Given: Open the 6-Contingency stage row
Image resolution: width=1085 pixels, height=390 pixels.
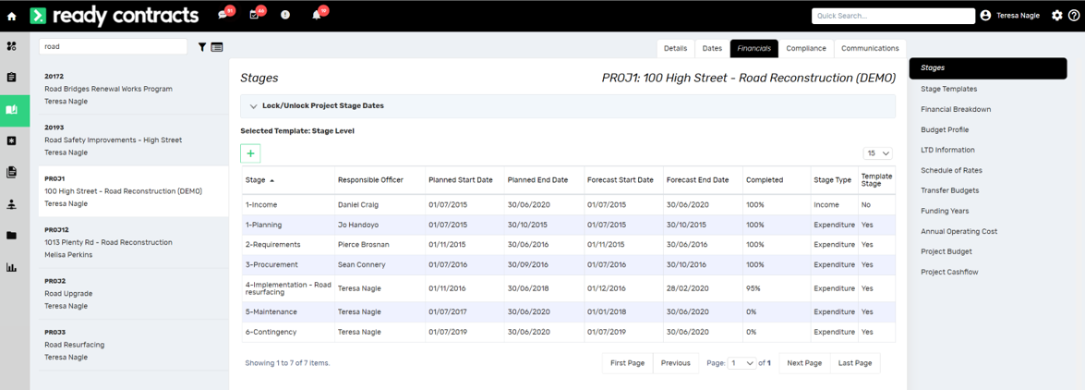Looking at the screenshot, I should point(568,332).
